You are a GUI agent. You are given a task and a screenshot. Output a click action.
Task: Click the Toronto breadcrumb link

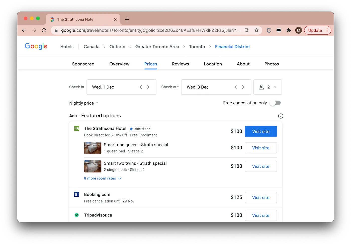pyautogui.click(x=197, y=47)
